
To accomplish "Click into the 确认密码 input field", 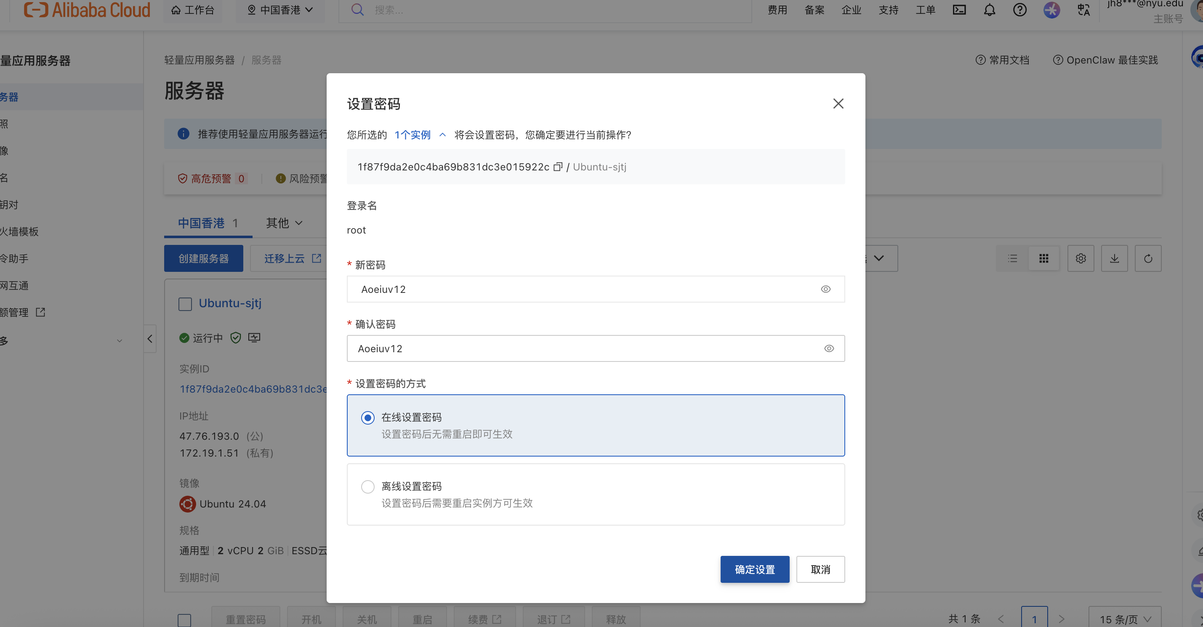I will pyautogui.click(x=596, y=348).
